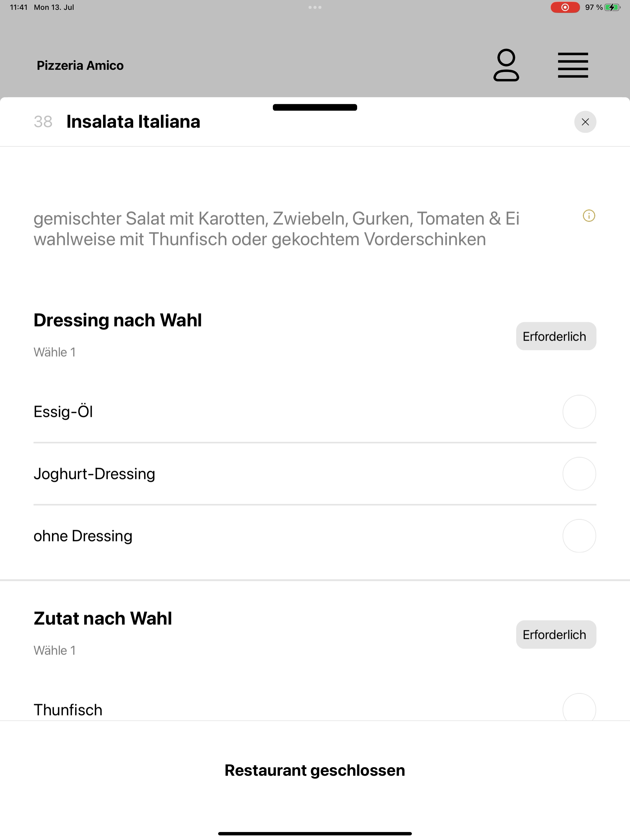
Task: Select ohne Dressing radio button
Action: [x=579, y=536]
